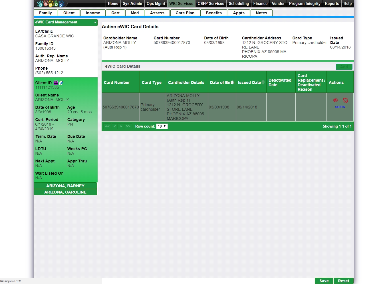Image resolution: width=387 pixels, height=284 pixels.
Task: Go to the previous page of results
Action: point(114,126)
